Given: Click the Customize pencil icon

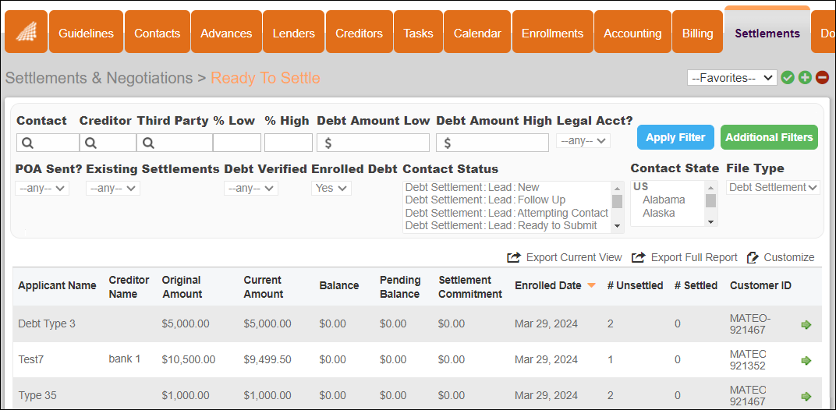Looking at the screenshot, I should tap(753, 257).
